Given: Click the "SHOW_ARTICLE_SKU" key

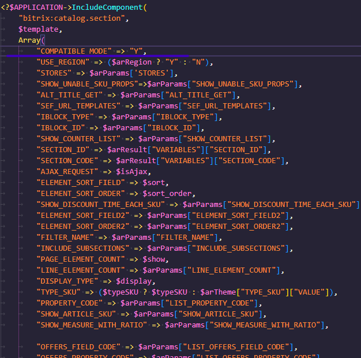Looking at the screenshot, I should [x=76, y=314].
